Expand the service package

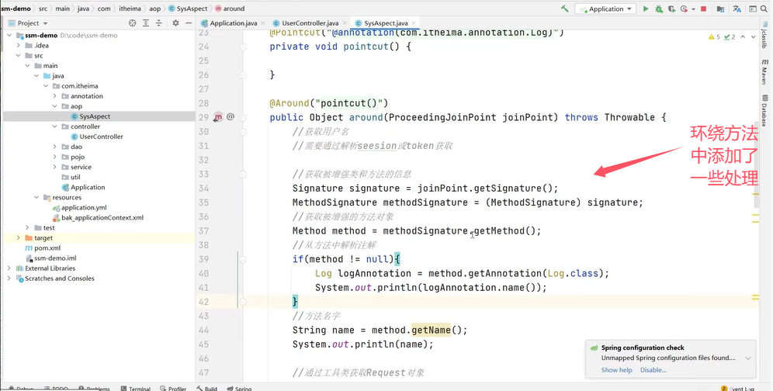(x=55, y=167)
